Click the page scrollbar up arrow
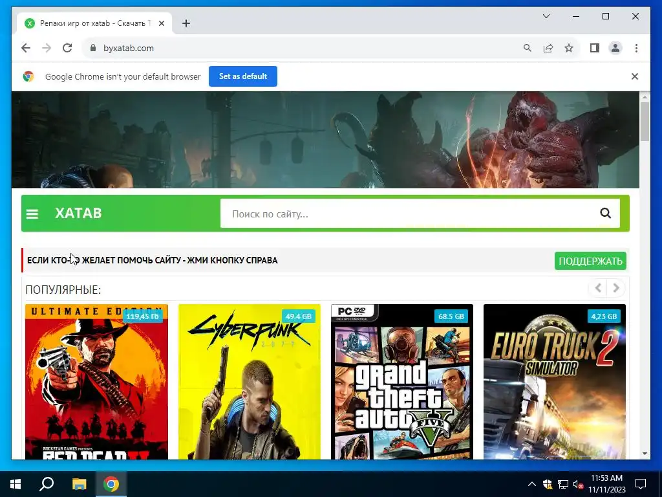This screenshot has width=662, height=497. (x=645, y=97)
